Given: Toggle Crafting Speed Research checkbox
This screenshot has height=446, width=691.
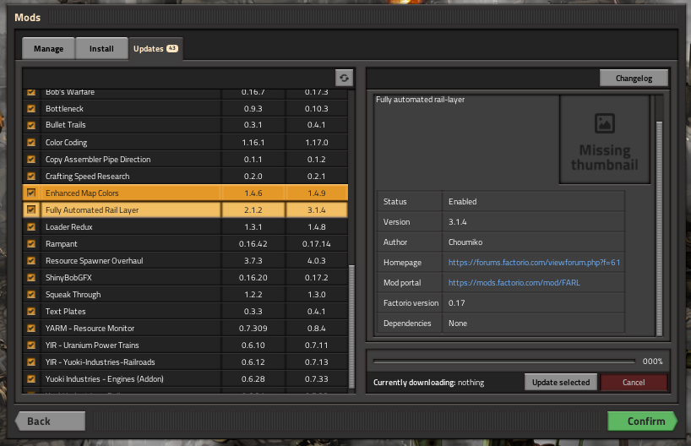Looking at the screenshot, I should (x=31, y=176).
